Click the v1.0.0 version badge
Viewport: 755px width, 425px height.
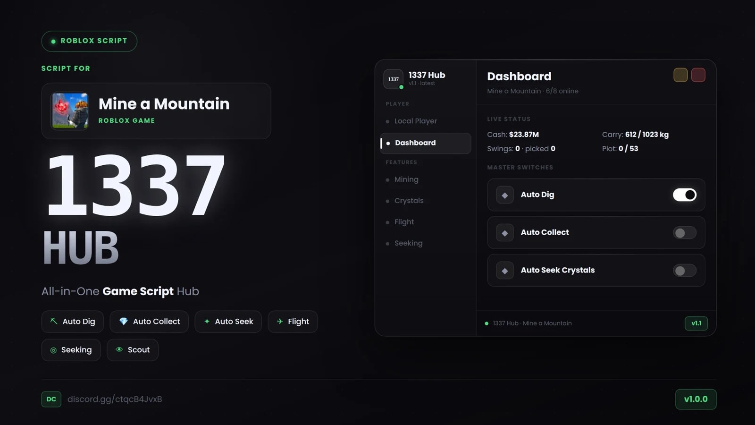pos(696,399)
